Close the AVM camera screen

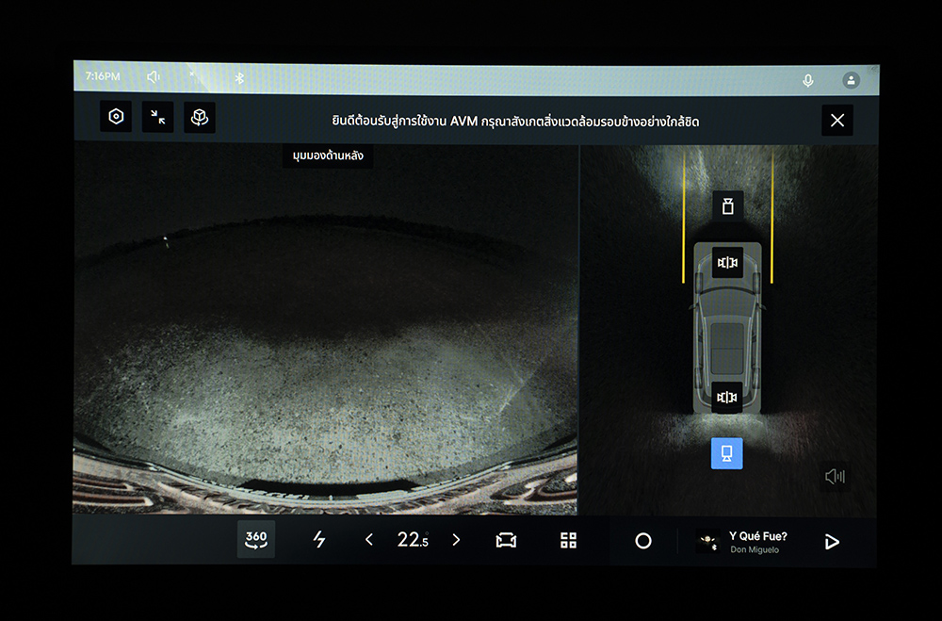point(837,121)
